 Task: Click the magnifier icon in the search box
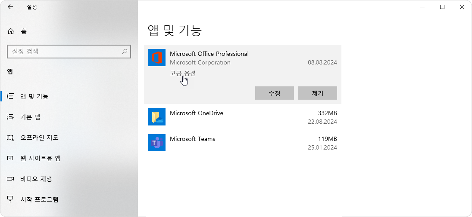(x=125, y=52)
